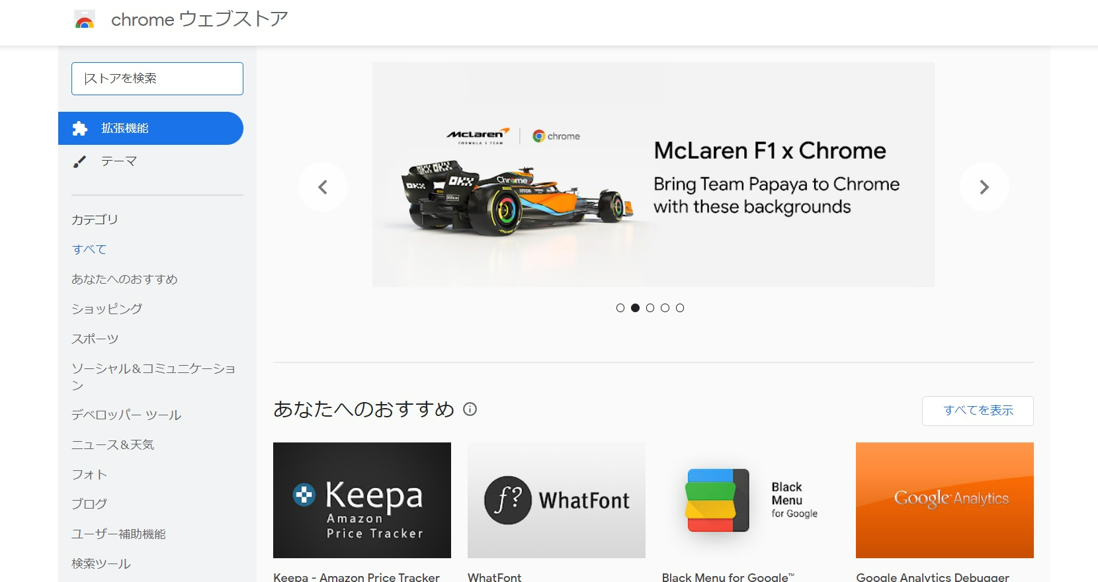
Task: Open the WhatFont extension thumbnail
Action: pos(556,500)
